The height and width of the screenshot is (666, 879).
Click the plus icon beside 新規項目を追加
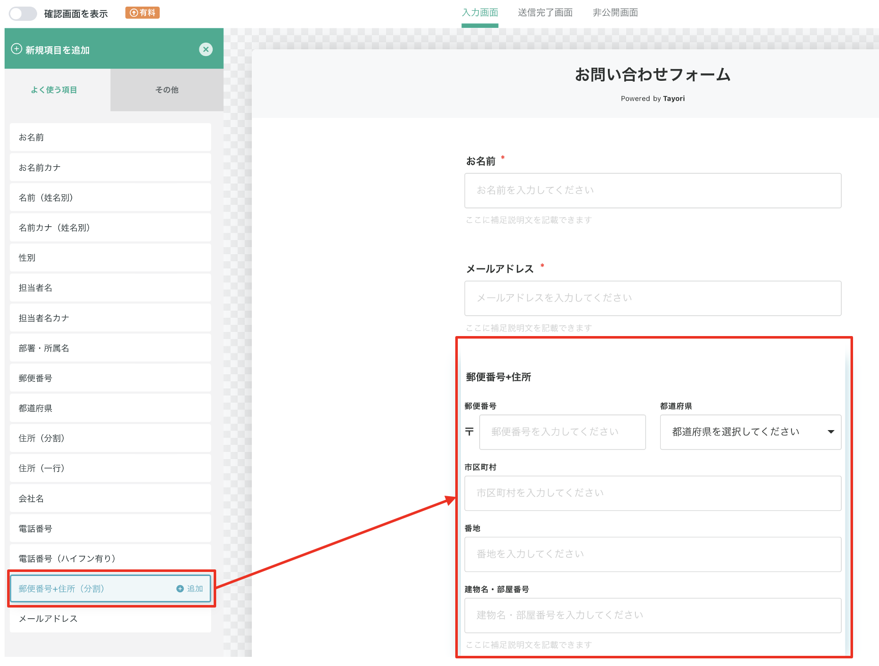pos(17,49)
